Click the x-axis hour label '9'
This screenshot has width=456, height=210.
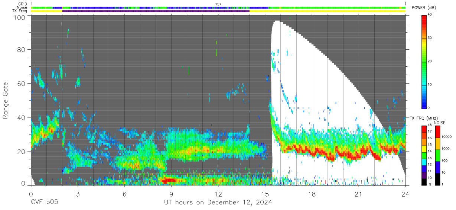[171, 194]
